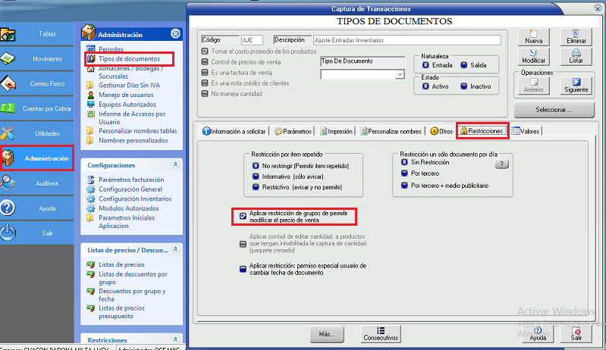Open the Auditoría magnifier icon
Image resolution: width=606 pixels, height=350 pixels.
10,183
